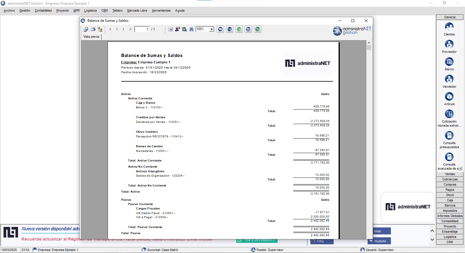Go to previous page arrow
This screenshot has width=465, height=253.
(x=117, y=29)
